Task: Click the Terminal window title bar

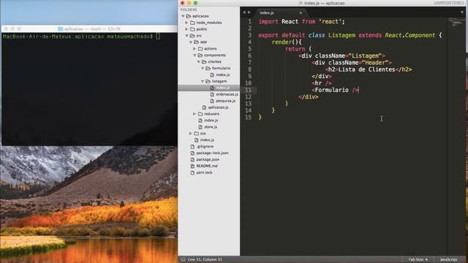Action: (x=89, y=28)
